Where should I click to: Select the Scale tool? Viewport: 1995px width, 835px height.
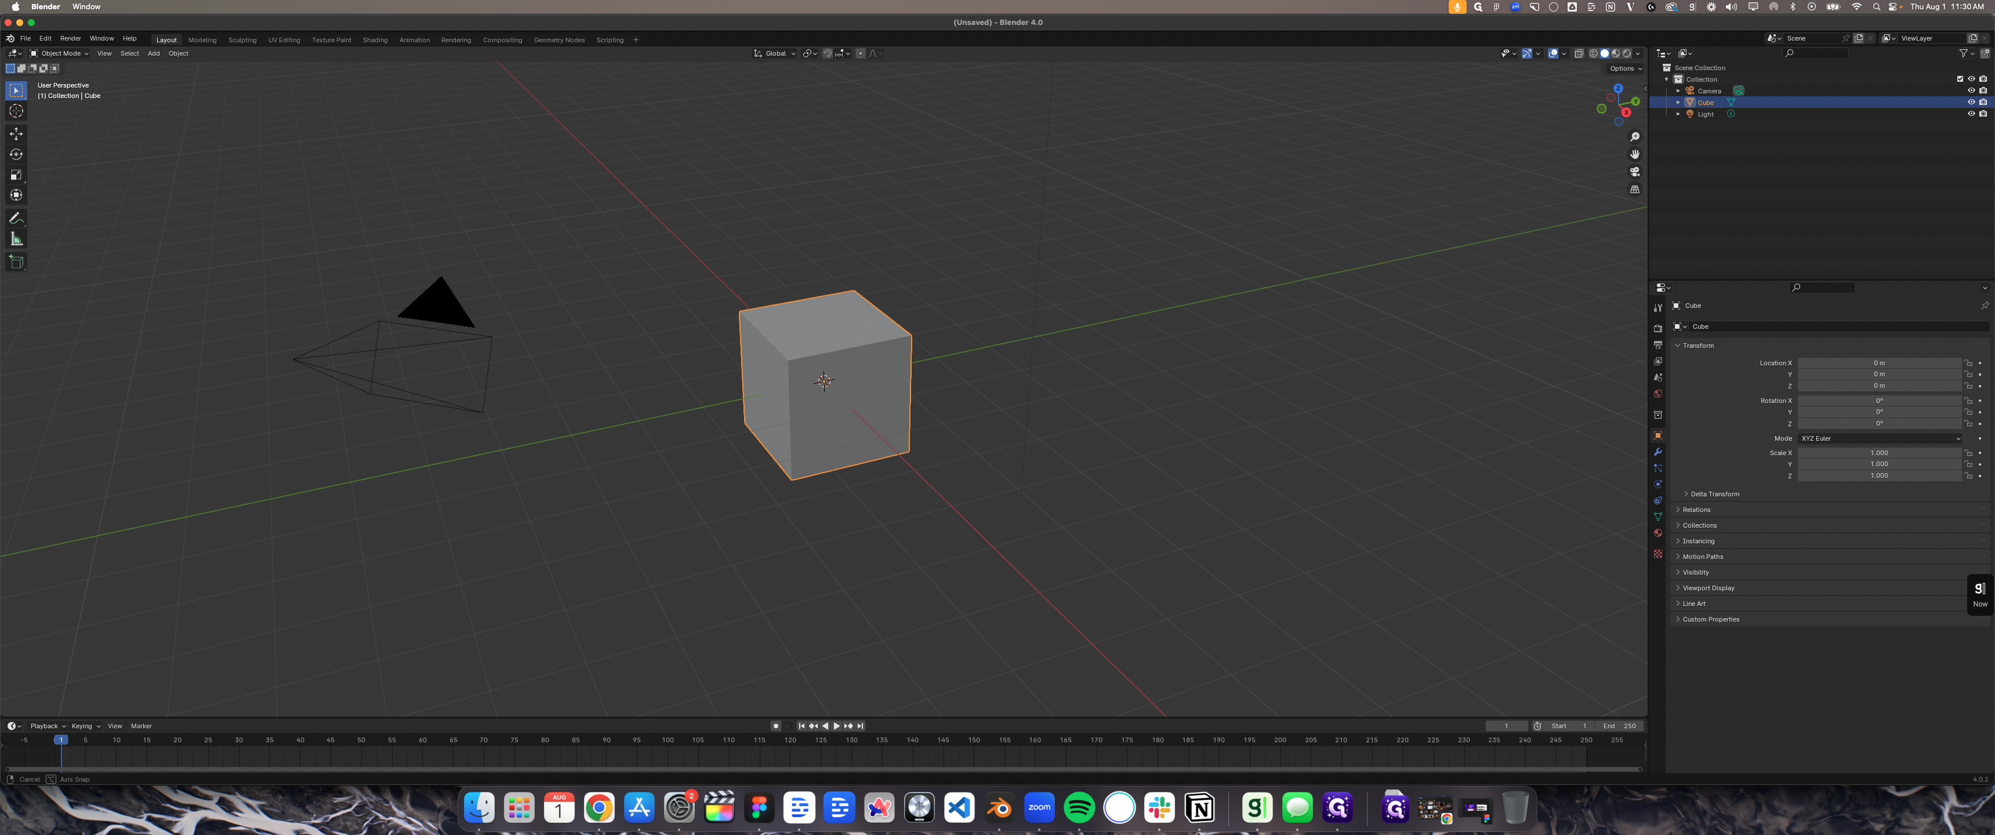click(16, 175)
